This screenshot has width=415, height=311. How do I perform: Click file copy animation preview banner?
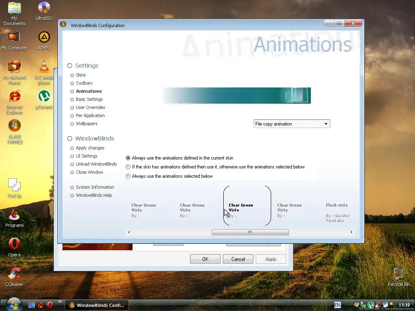(x=237, y=96)
